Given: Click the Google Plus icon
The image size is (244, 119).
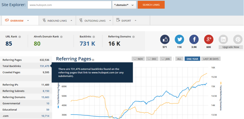Looking at the screenshot, I should tap(208, 39).
